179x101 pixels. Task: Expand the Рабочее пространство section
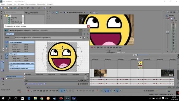[x=10, y=68]
